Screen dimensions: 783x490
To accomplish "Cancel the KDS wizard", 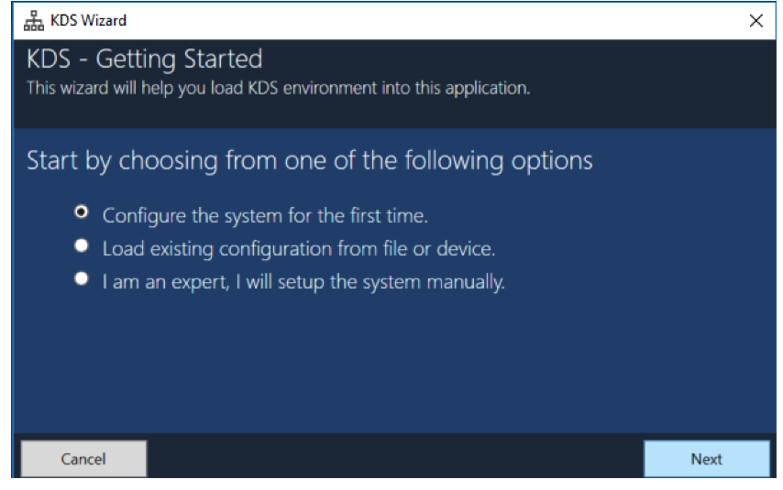I will tap(83, 459).
